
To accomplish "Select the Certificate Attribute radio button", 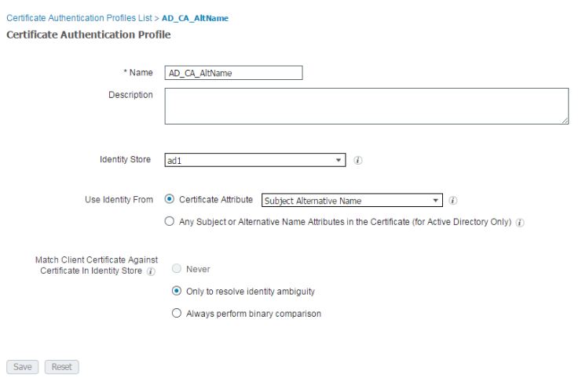I will pos(169,199).
